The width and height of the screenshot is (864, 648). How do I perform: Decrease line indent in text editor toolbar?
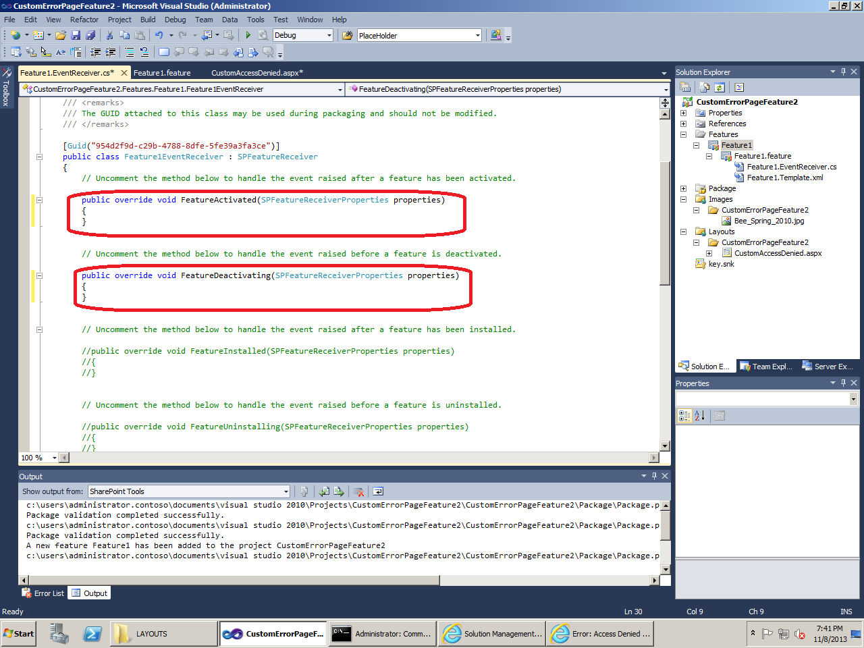click(95, 52)
